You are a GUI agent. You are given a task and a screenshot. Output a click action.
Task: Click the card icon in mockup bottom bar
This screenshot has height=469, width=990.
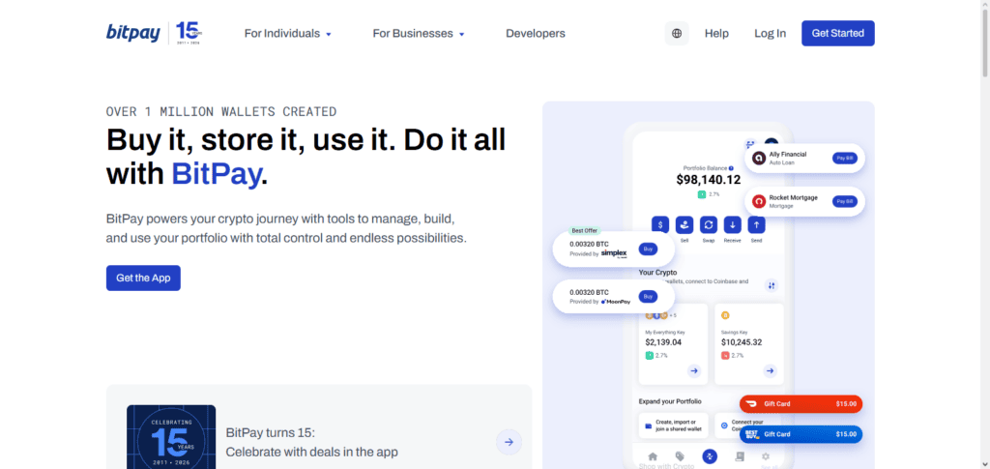(740, 456)
